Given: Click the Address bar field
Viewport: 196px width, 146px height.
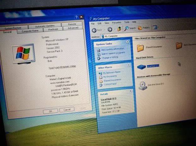Looking at the screenshot, I should (x=147, y=35).
